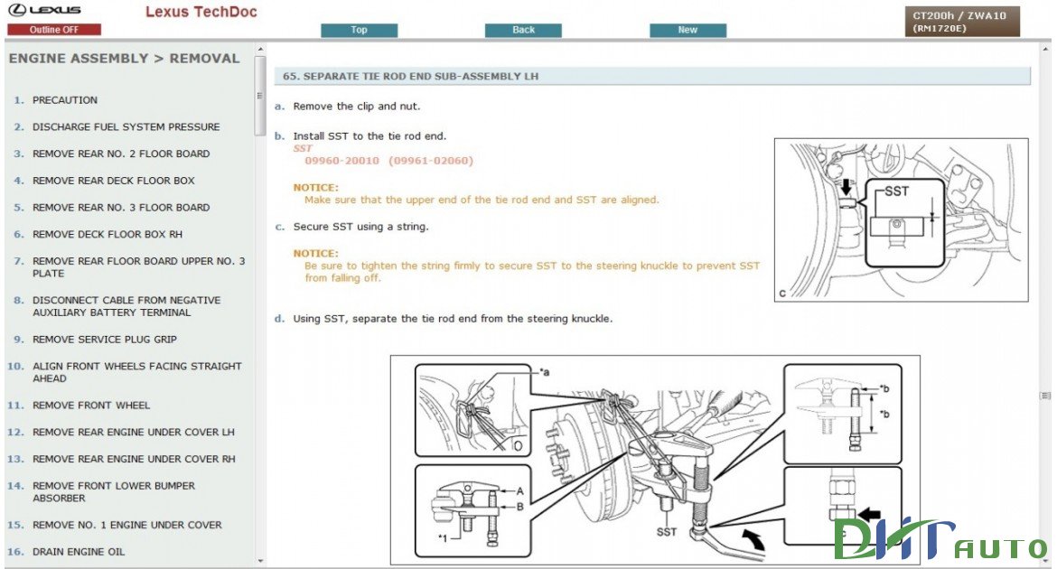This screenshot has width=1057, height=569.
Task: Open REMOVE REAR NO. 3 FLOOR BOARD
Action: click(x=121, y=208)
